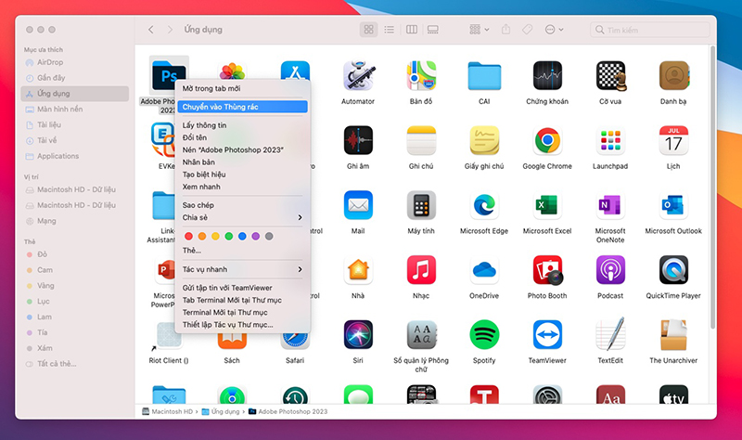Image resolution: width=742 pixels, height=440 pixels.
Task: Launch the Ghi âm voice memos app
Action: tap(358, 141)
